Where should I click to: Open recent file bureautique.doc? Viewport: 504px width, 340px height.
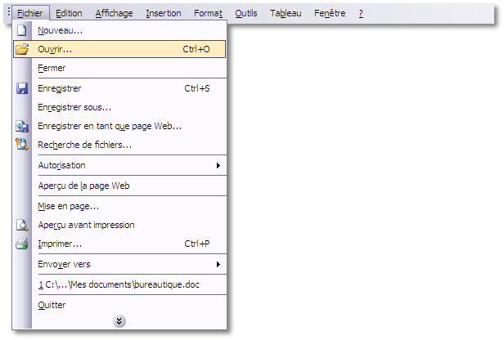(x=119, y=284)
